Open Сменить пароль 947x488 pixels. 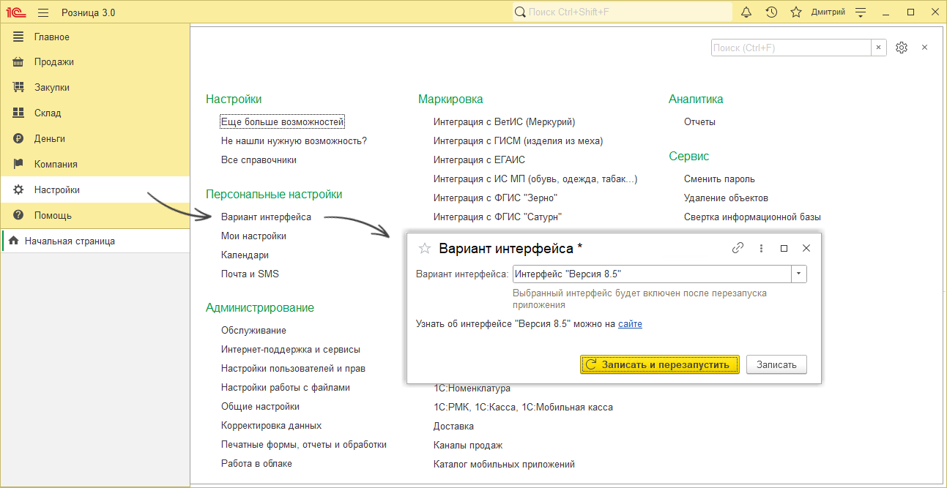(x=719, y=179)
